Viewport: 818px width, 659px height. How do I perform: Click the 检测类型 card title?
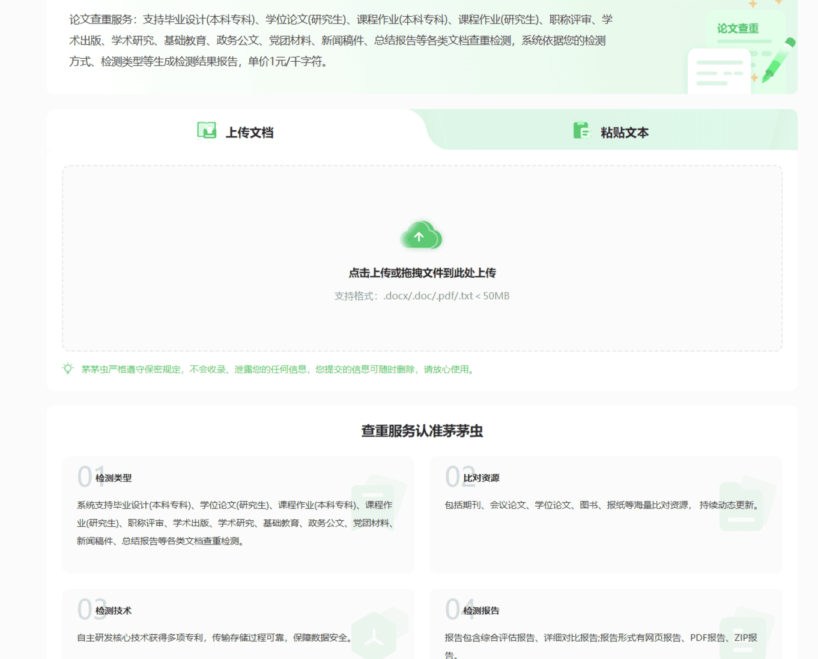click(x=114, y=478)
